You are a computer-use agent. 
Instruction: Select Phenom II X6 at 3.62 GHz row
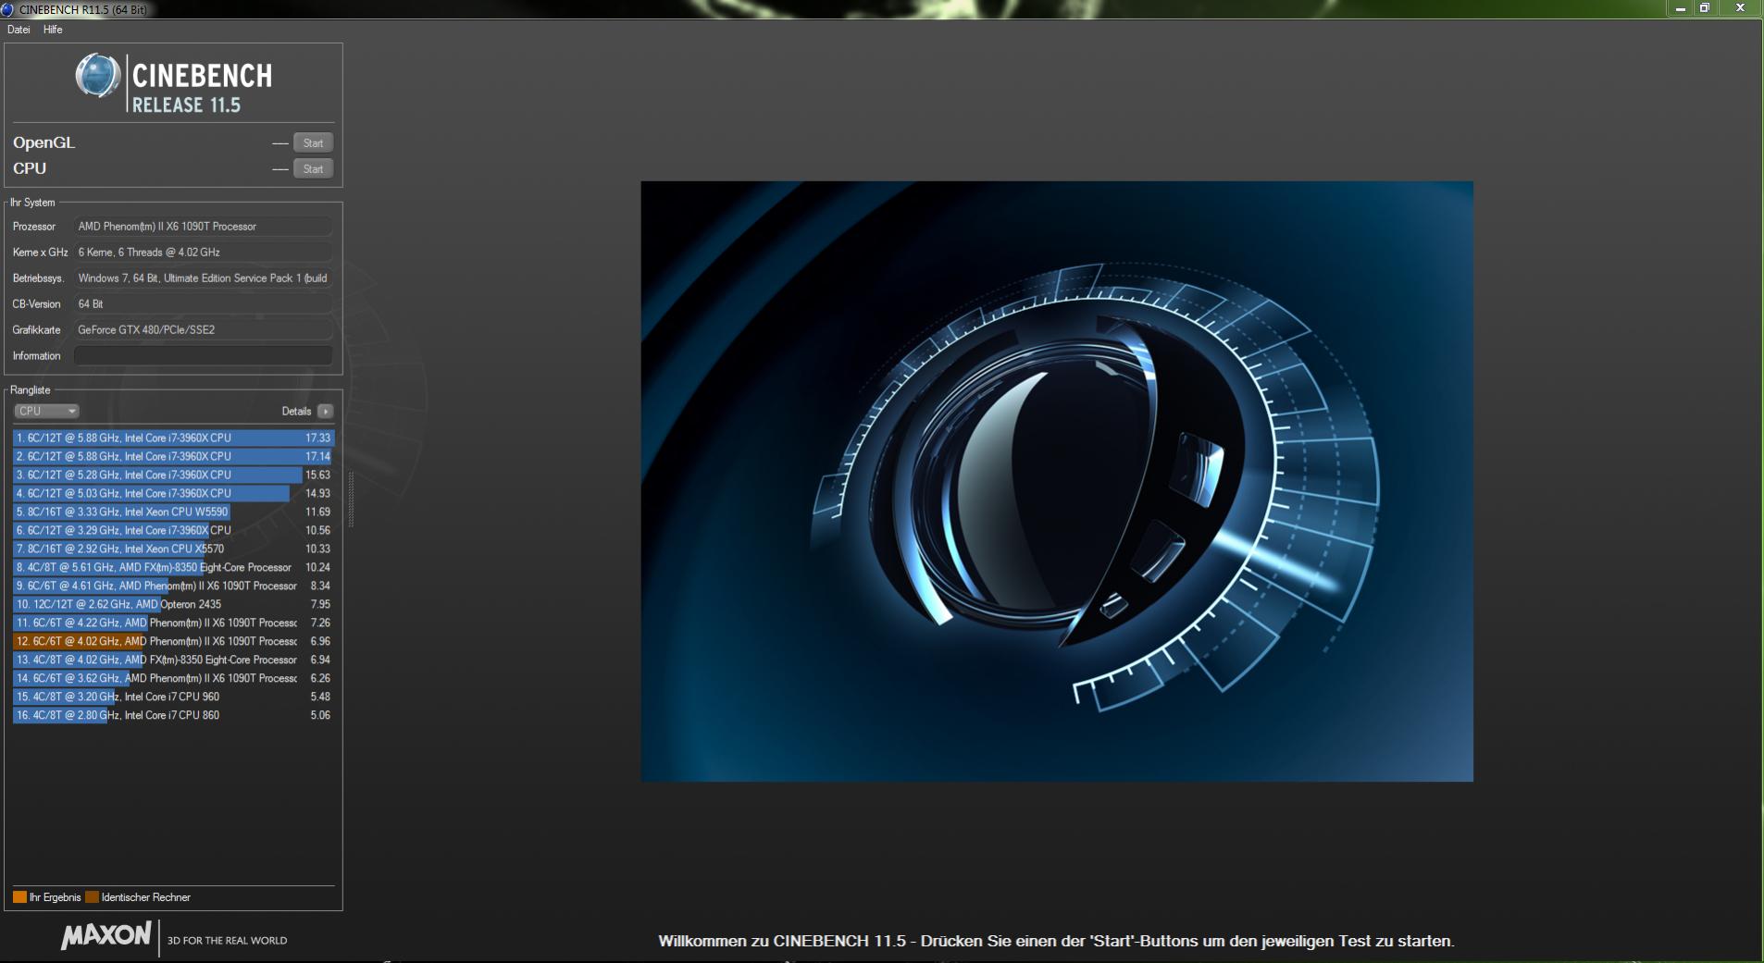click(x=173, y=678)
